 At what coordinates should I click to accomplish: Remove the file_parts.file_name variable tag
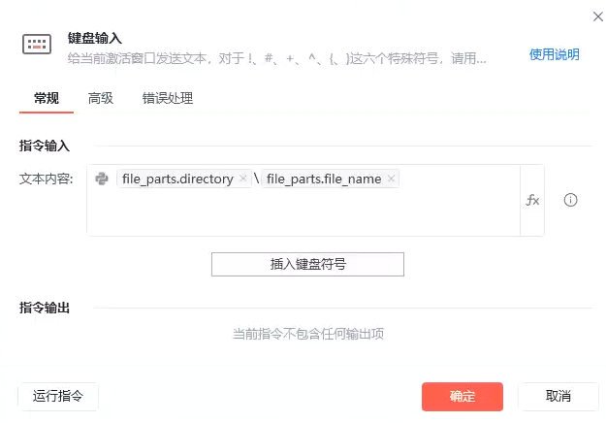coord(391,179)
